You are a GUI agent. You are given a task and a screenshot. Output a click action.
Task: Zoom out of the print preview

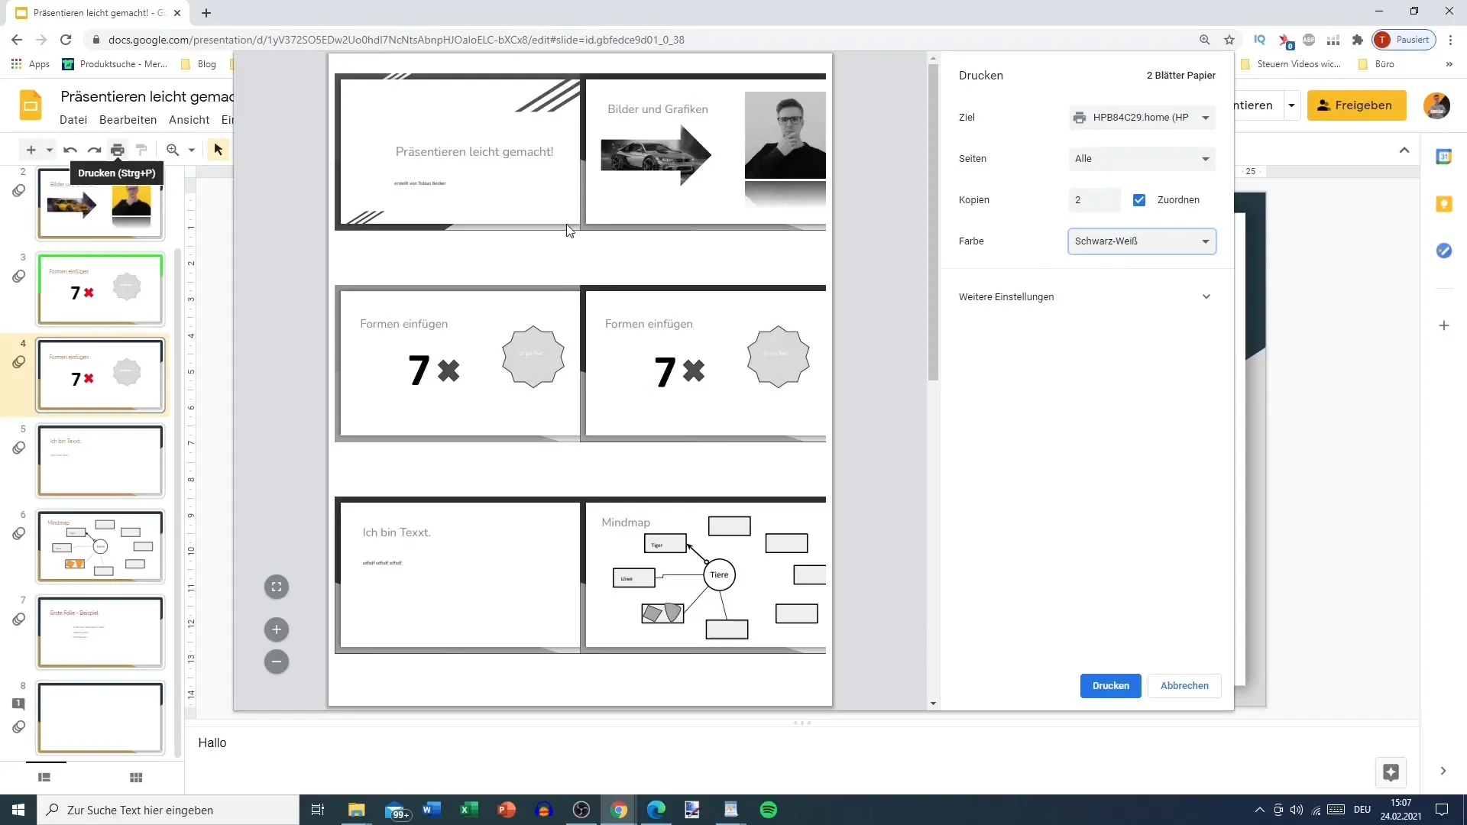click(277, 662)
